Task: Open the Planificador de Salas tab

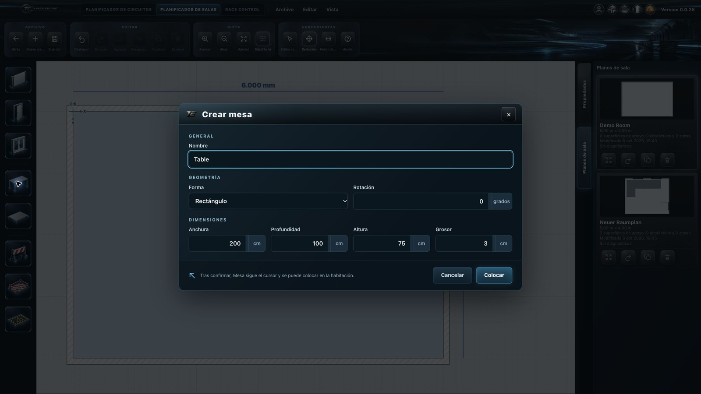Action: [x=188, y=9]
